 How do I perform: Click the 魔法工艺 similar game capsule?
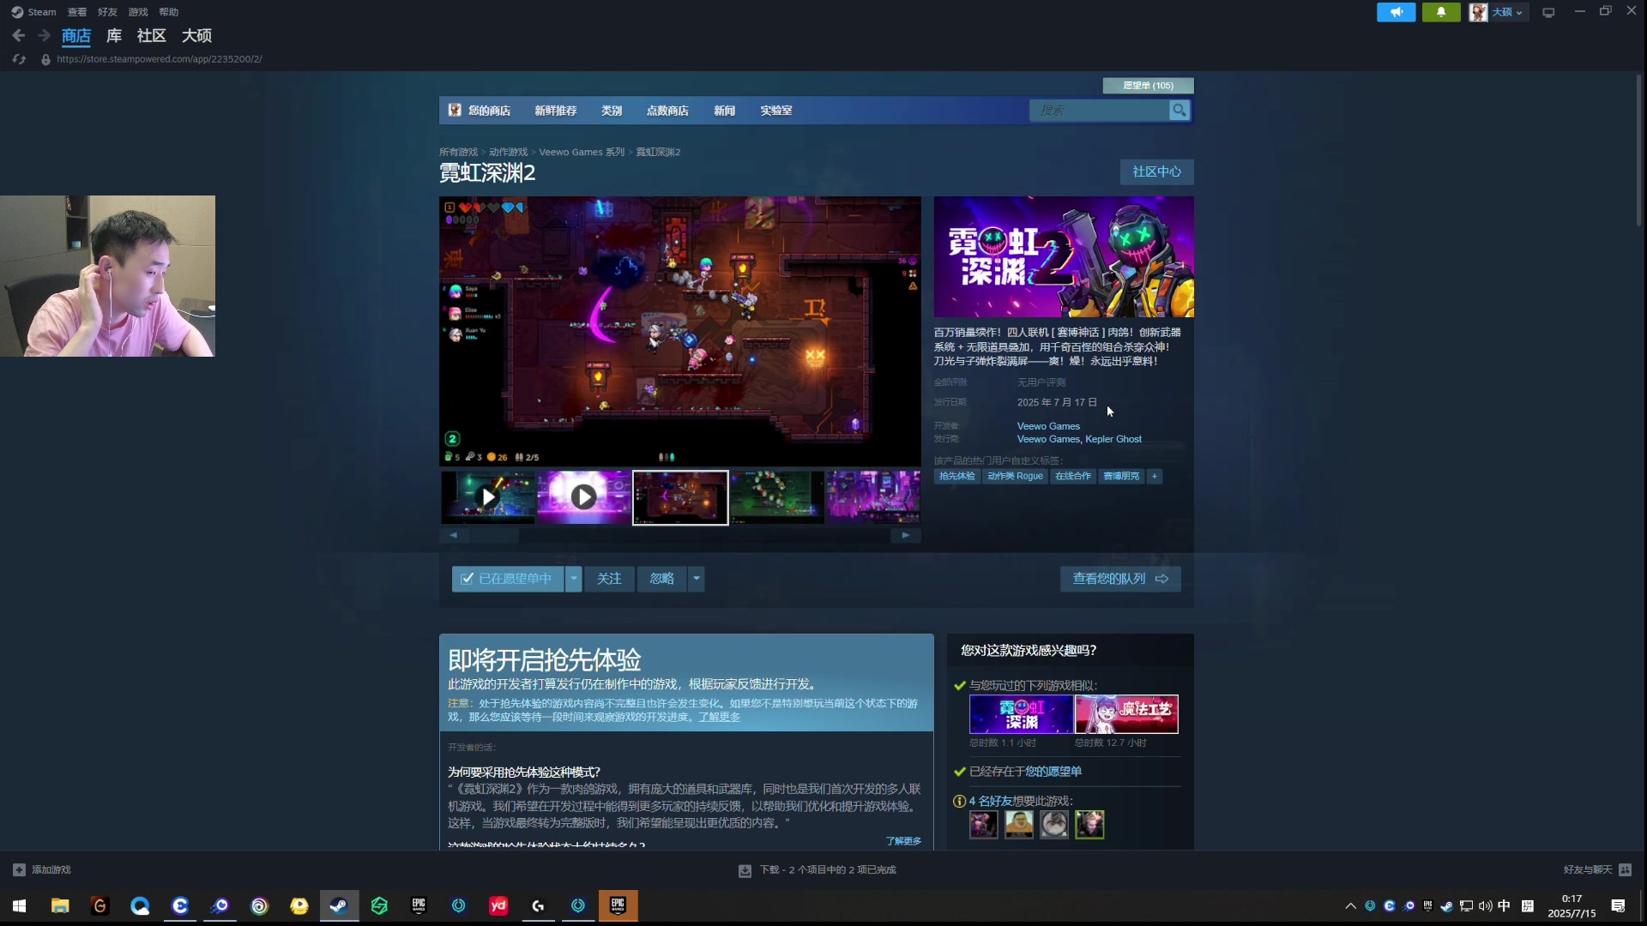tap(1126, 714)
